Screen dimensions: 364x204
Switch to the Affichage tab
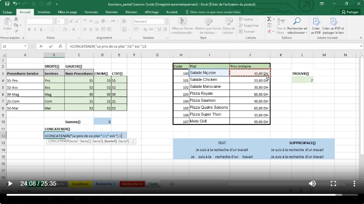pyautogui.click(x=152, y=12)
